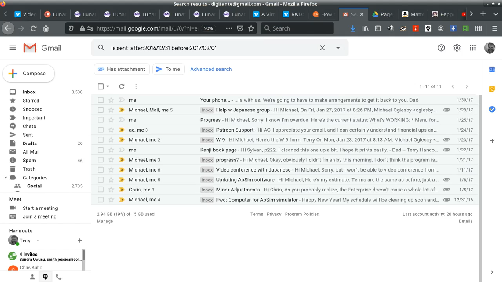This screenshot has height=282, width=502.
Task: Star the 'Patreon Support' email
Action: [x=111, y=130]
